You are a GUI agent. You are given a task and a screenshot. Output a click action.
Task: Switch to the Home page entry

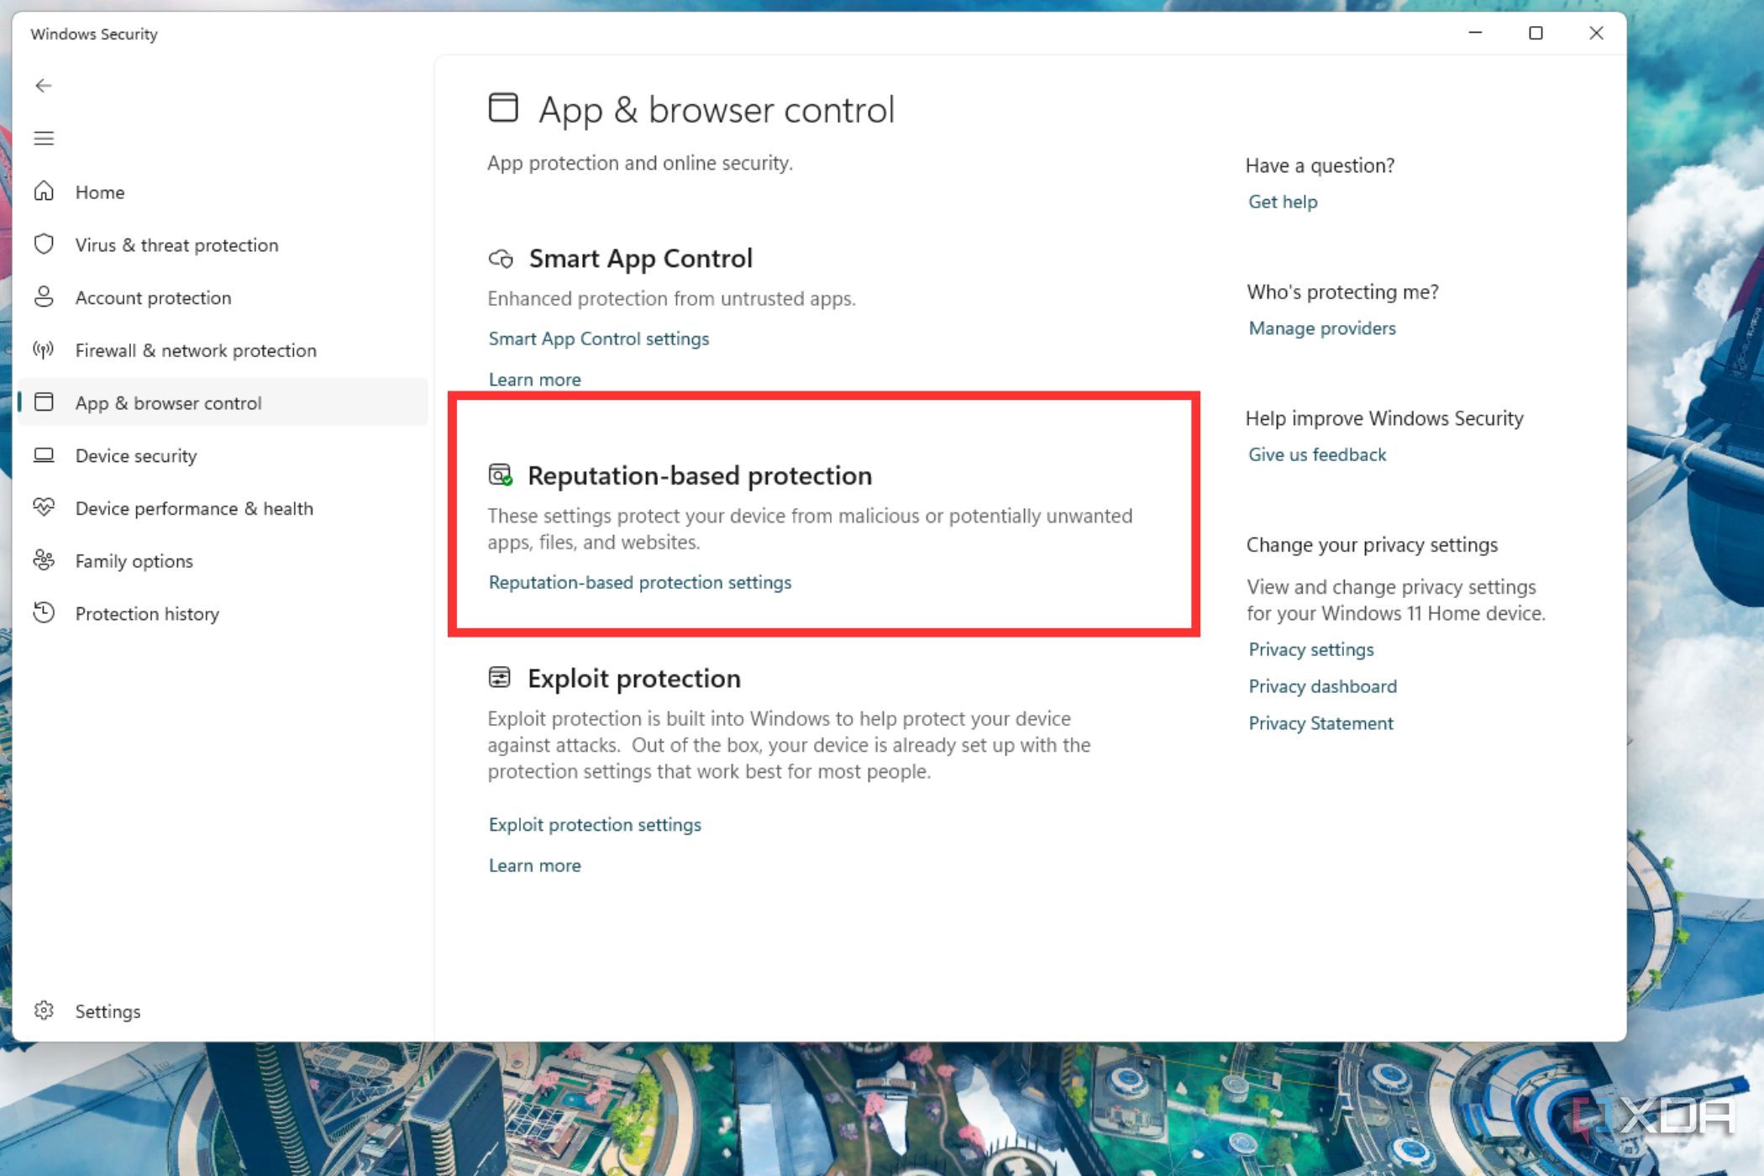(98, 192)
